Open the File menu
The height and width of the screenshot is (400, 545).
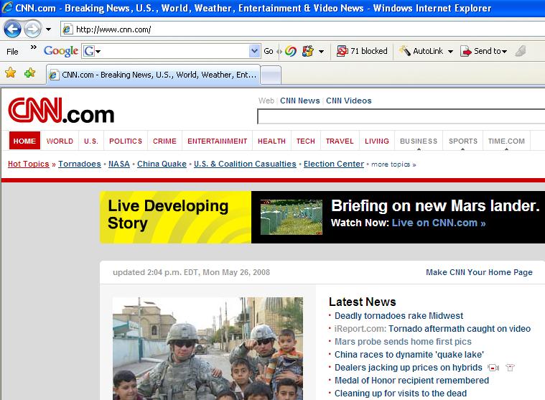(x=12, y=52)
